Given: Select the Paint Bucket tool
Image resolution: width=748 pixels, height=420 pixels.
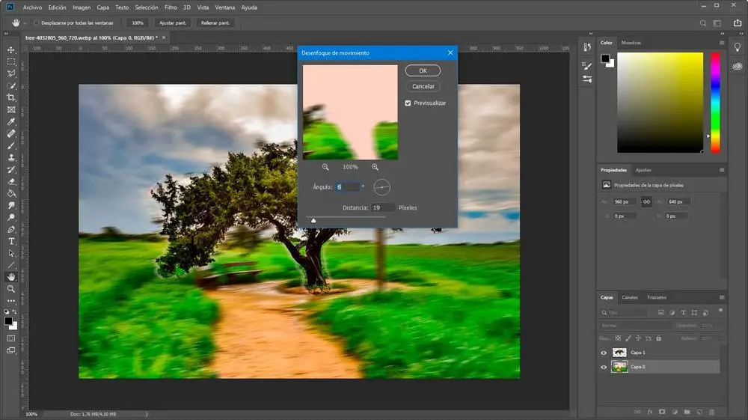Looking at the screenshot, I should (11, 193).
